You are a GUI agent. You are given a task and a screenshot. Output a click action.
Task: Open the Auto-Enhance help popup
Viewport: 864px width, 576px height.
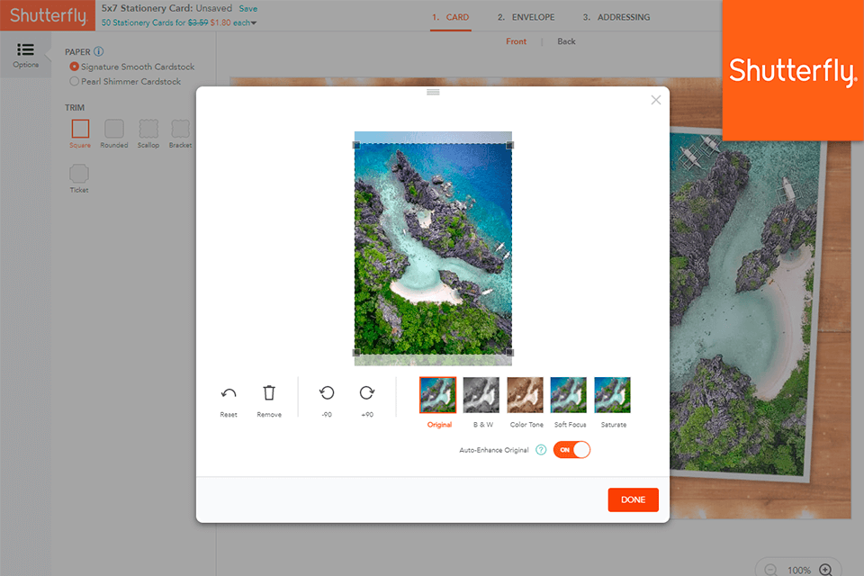click(x=539, y=450)
